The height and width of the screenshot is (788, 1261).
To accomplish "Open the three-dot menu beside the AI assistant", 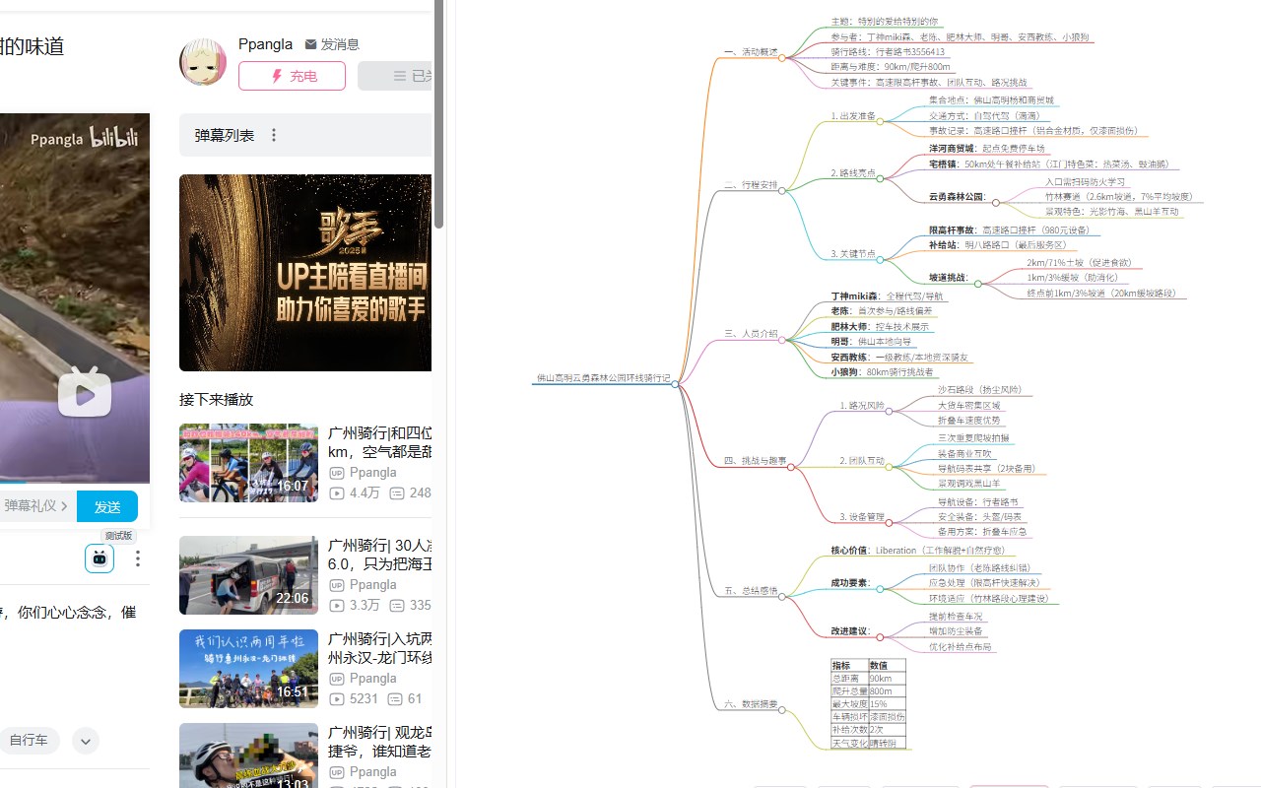I will pyautogui.click(x=138, y=558).
